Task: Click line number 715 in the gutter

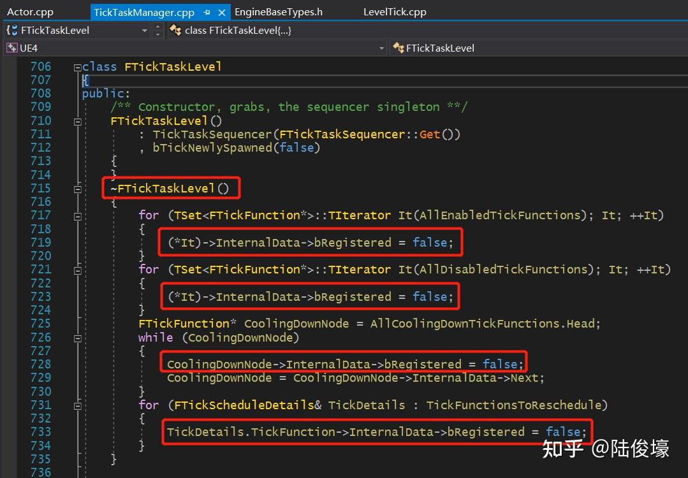Action: pos(41,188)
